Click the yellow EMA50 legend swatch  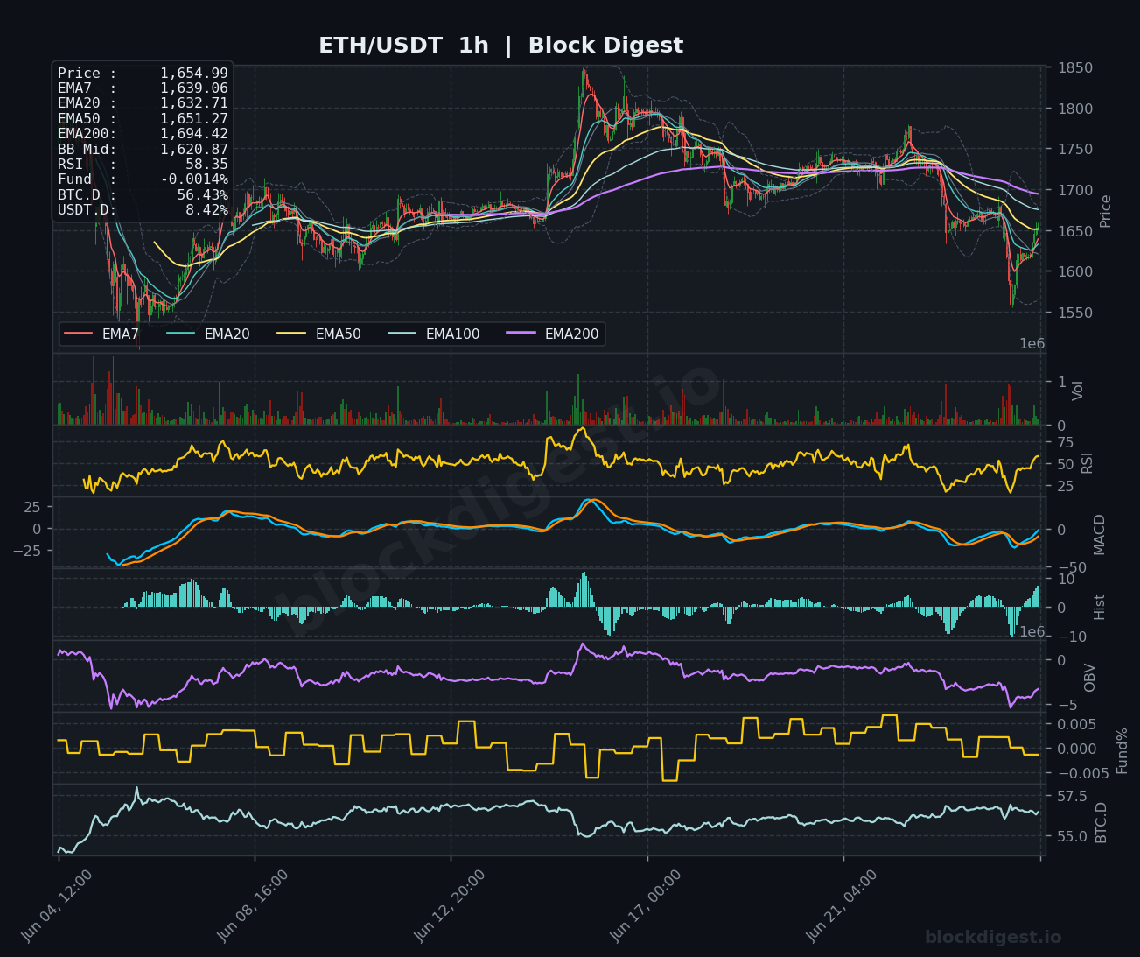[292, 334]
